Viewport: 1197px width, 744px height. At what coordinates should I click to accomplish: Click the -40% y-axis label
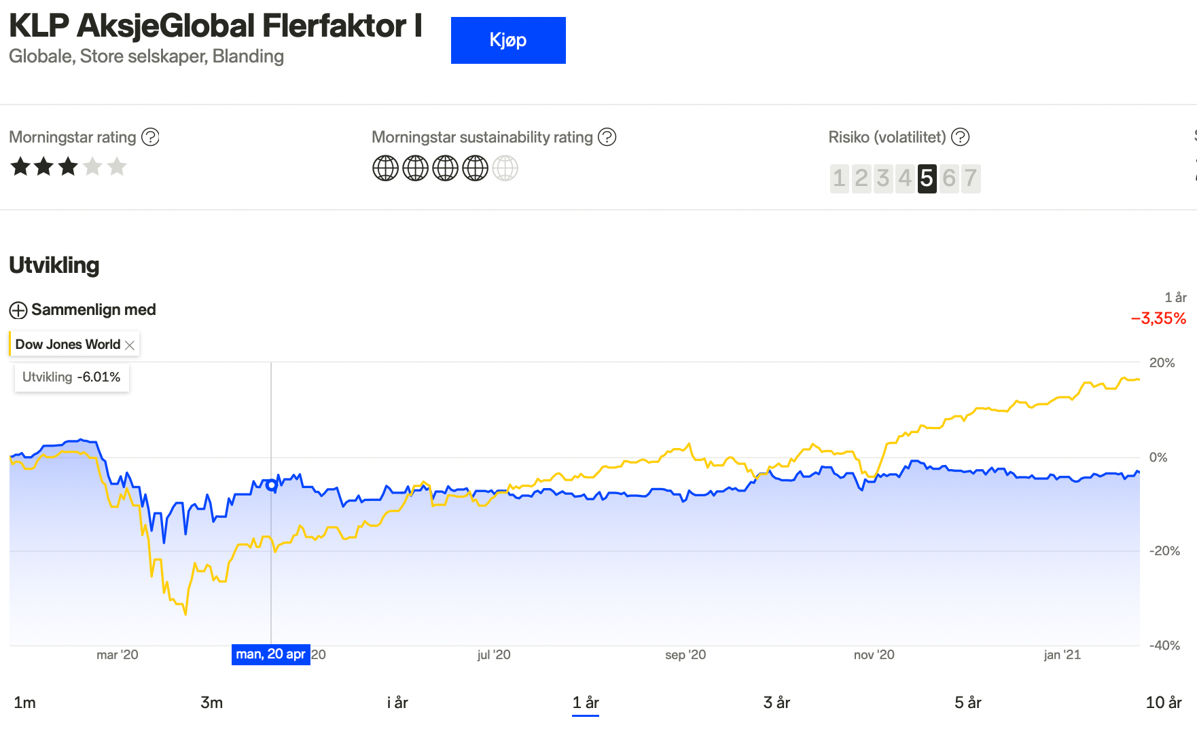click(1164, 646)
